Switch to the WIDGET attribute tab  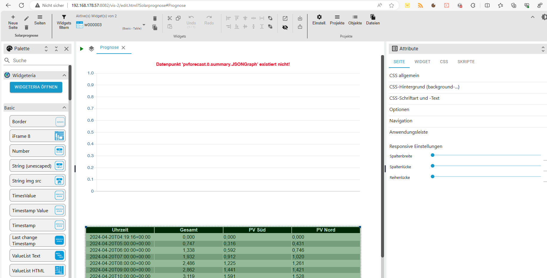(422, 62)
